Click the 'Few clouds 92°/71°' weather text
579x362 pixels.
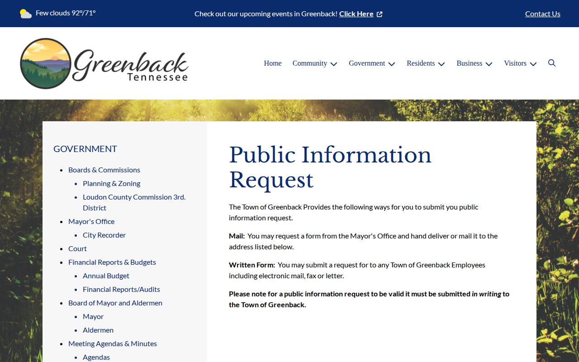[66, 13]
